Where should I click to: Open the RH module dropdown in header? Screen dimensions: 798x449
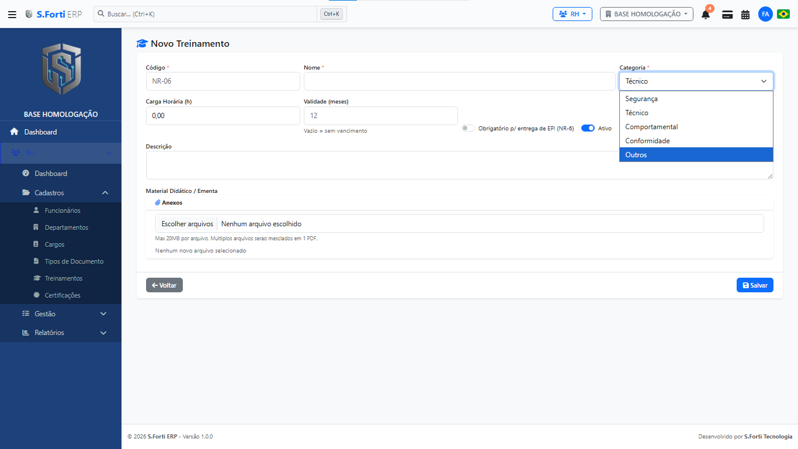tap(573, 14)
